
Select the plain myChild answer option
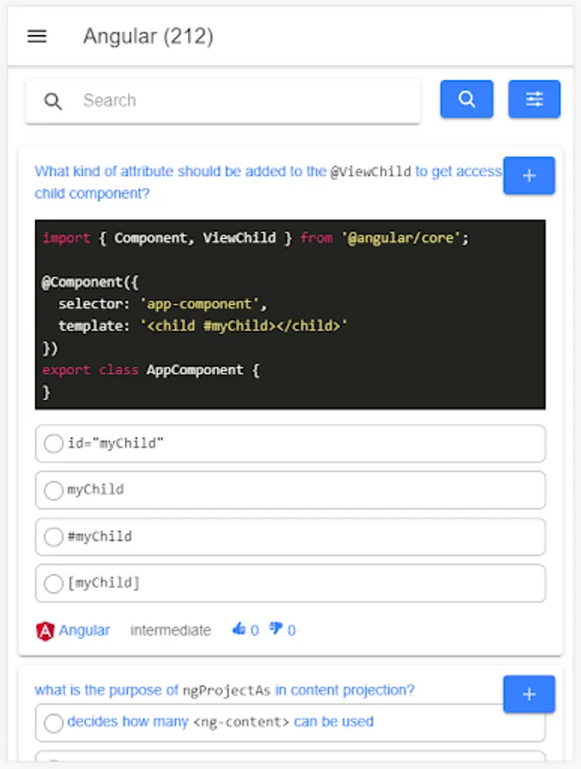(290, 490)
